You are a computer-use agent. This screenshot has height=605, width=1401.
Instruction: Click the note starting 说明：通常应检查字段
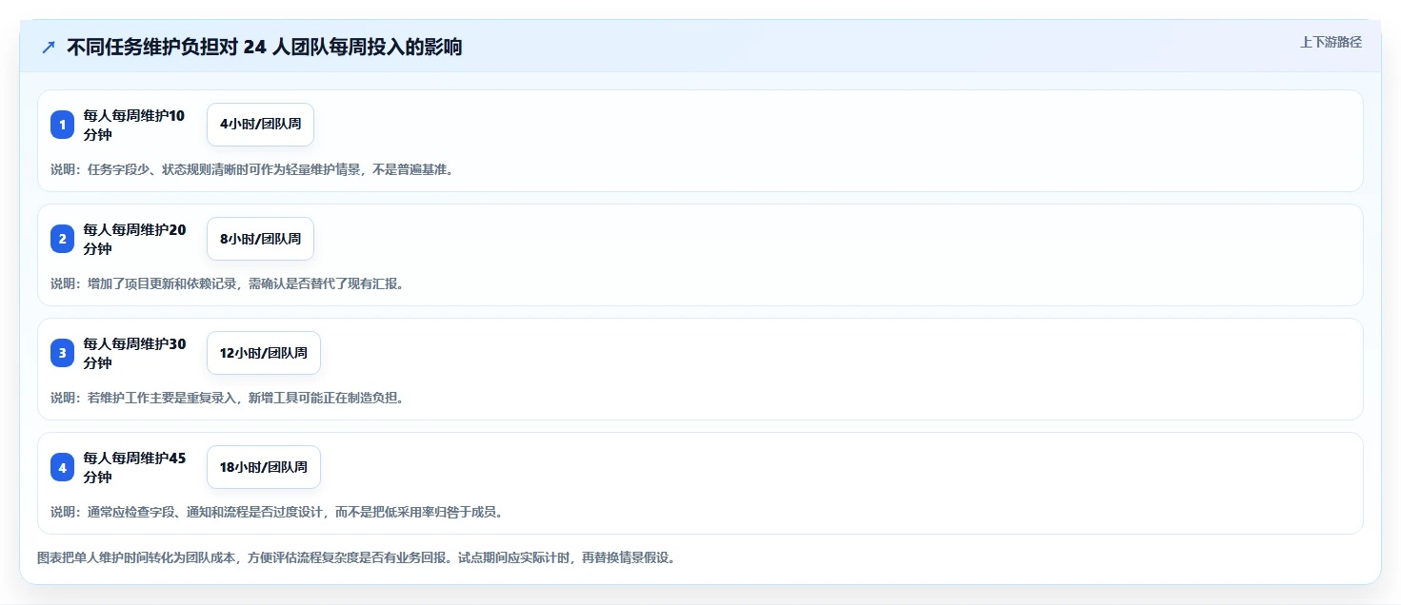point(276,512)
